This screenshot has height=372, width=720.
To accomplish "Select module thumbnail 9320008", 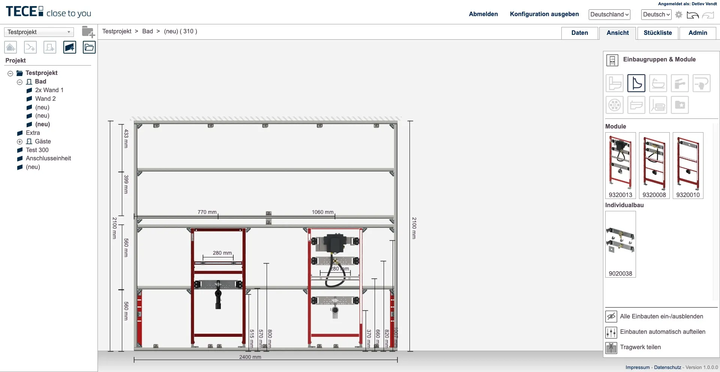I will click(654, 165).
